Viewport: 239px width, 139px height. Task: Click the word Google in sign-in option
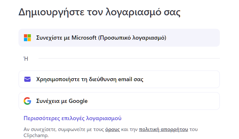78,101
